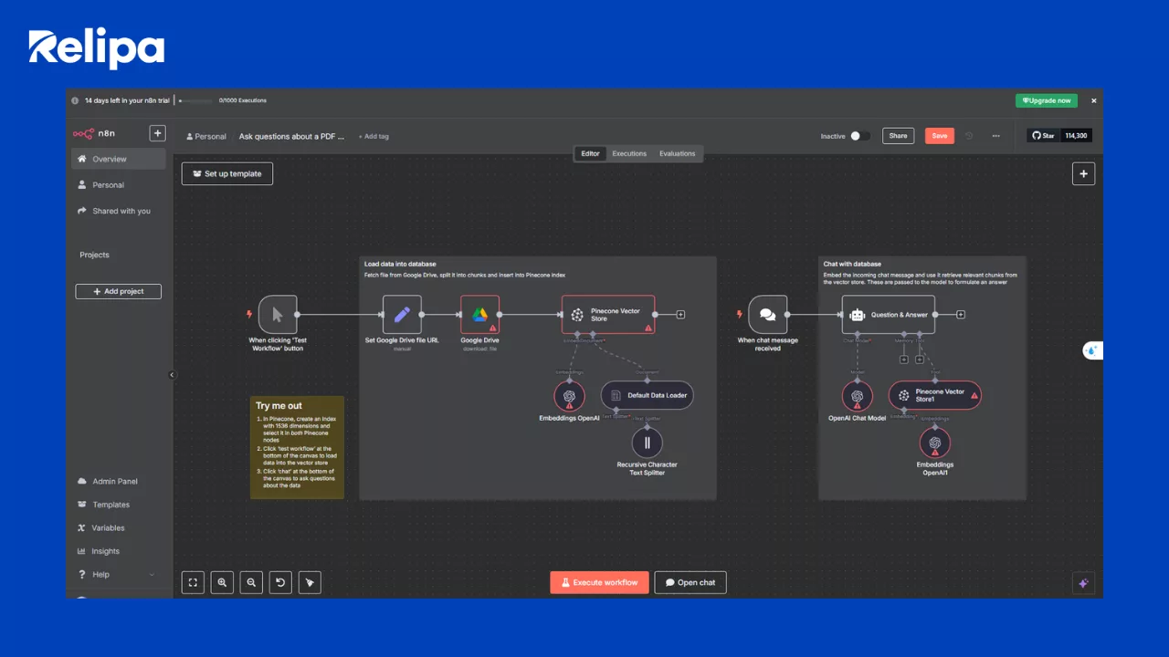1169x657 pixels.
Task: Open the Variables page
Action: 119,527
